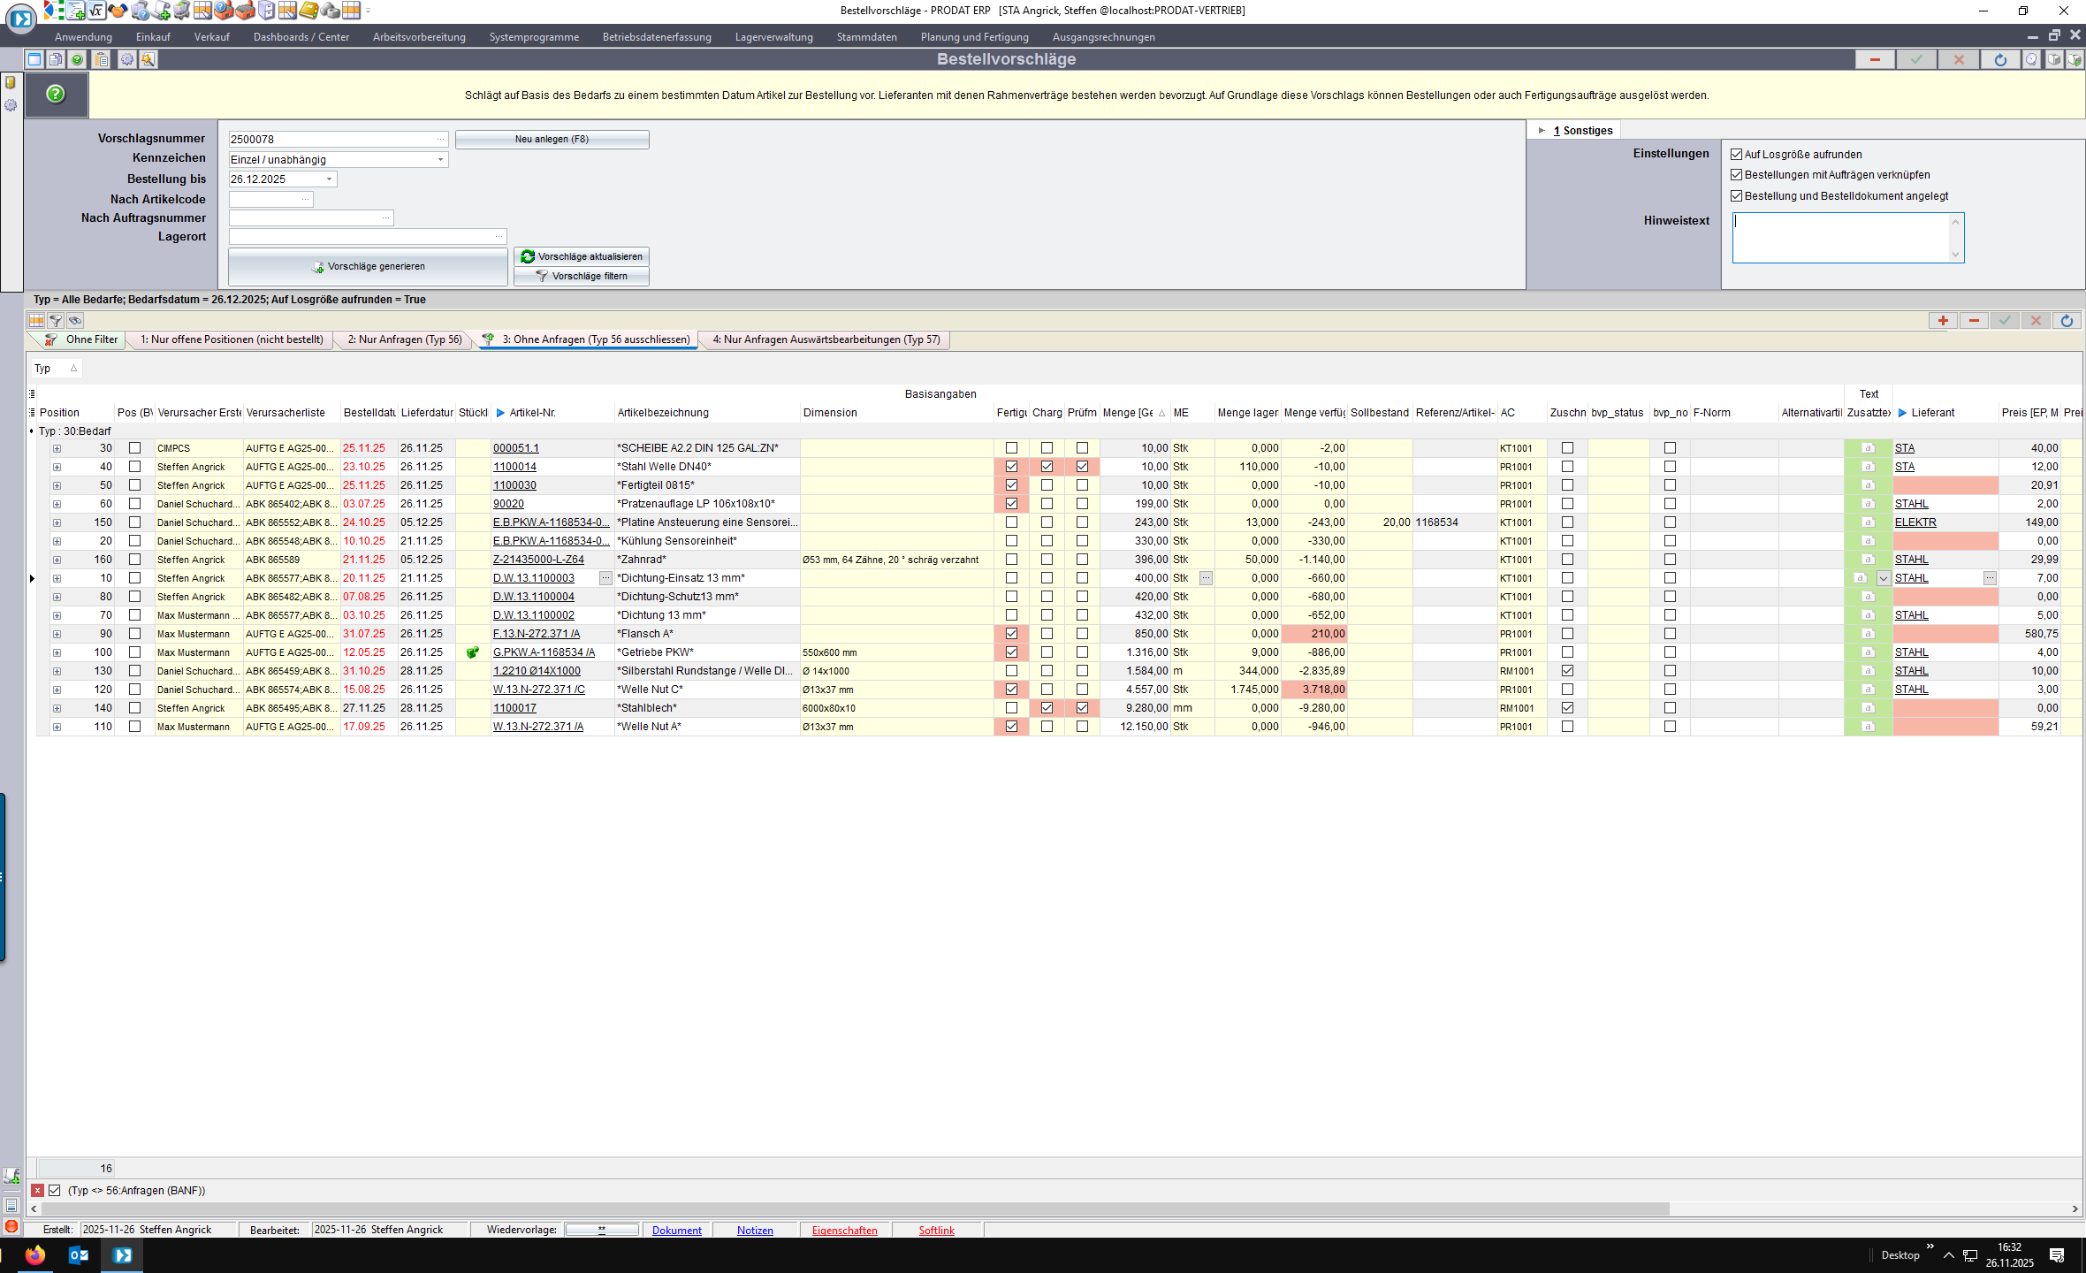This screenshot has height=1273, width=2086.
Task: Toggle Fertigung checkbox for Stahl Welle DN40
Action: [x=1011, y=467]
